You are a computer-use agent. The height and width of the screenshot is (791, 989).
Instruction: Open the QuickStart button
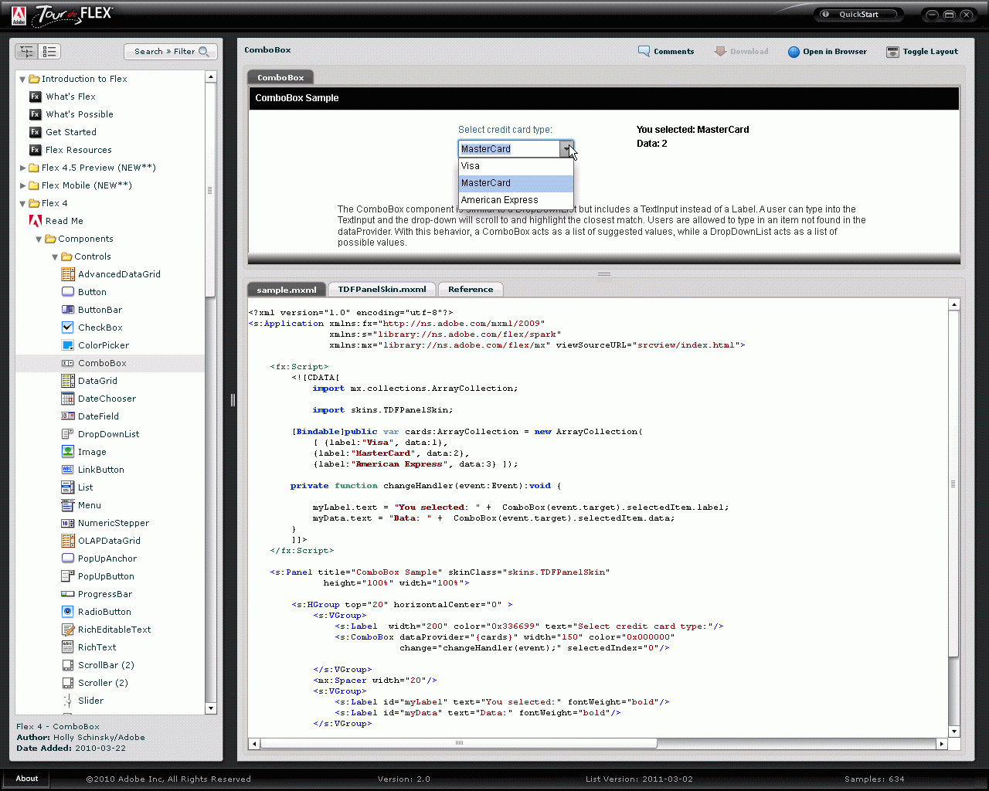tap(858, 14)
